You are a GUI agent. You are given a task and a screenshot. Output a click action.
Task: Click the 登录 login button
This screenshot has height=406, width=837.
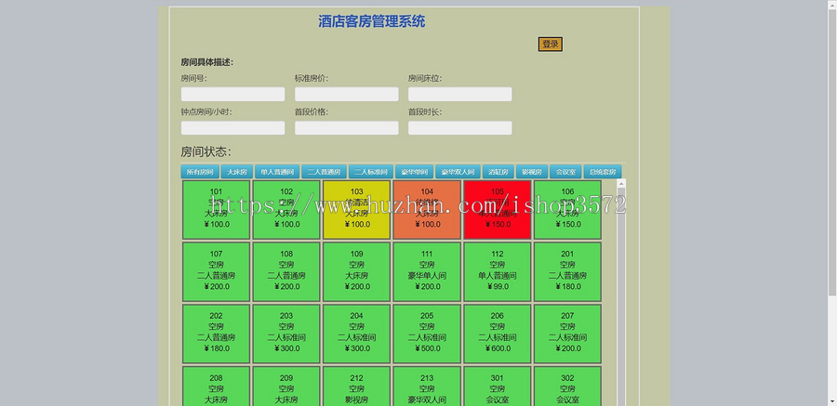click(551, 45)
